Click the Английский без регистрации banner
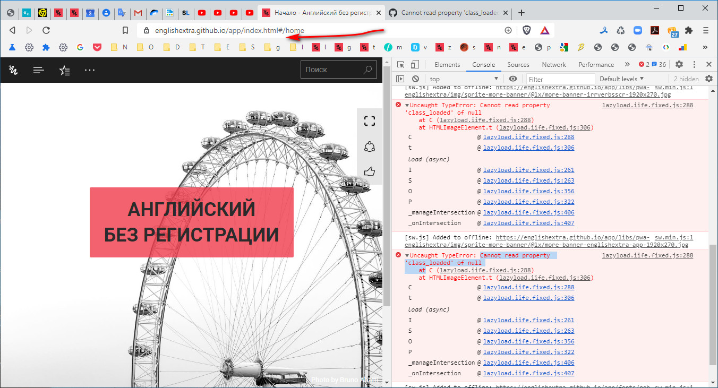Image resolution: width=718 pixels, height=388 pixels. (192, 222)
